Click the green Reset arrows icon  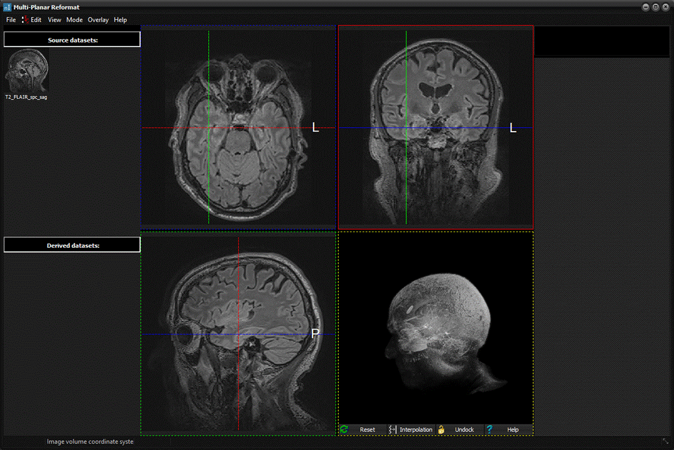point(344,430)
